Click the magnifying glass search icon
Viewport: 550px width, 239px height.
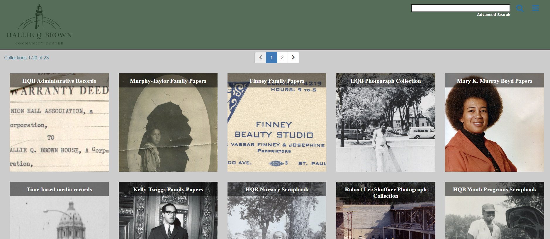[520, 8]
